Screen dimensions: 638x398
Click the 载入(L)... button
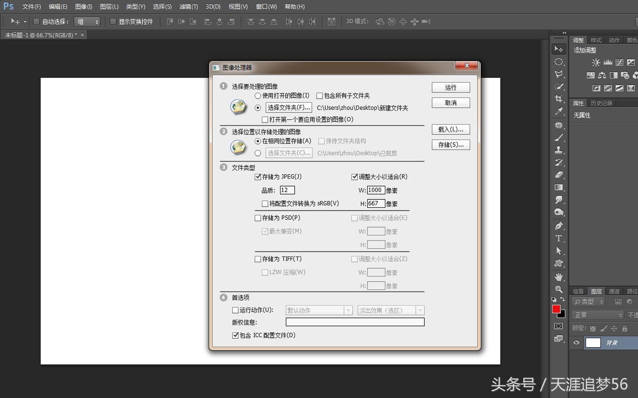point(451,130)
